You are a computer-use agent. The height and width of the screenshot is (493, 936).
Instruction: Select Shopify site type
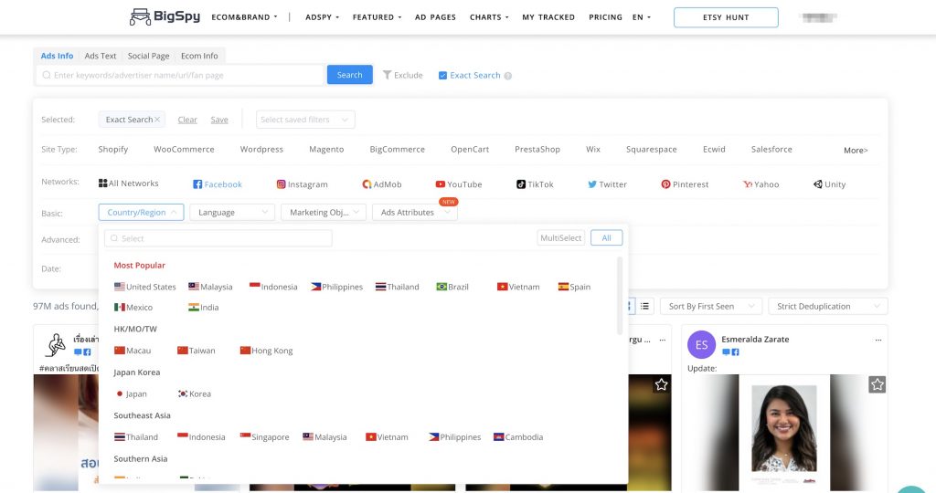tap(112, 149)
